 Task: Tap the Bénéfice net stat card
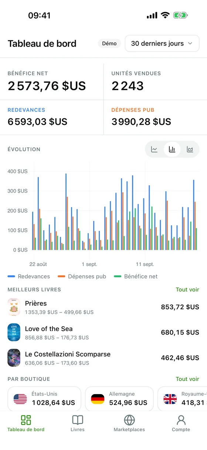(52, 82)
